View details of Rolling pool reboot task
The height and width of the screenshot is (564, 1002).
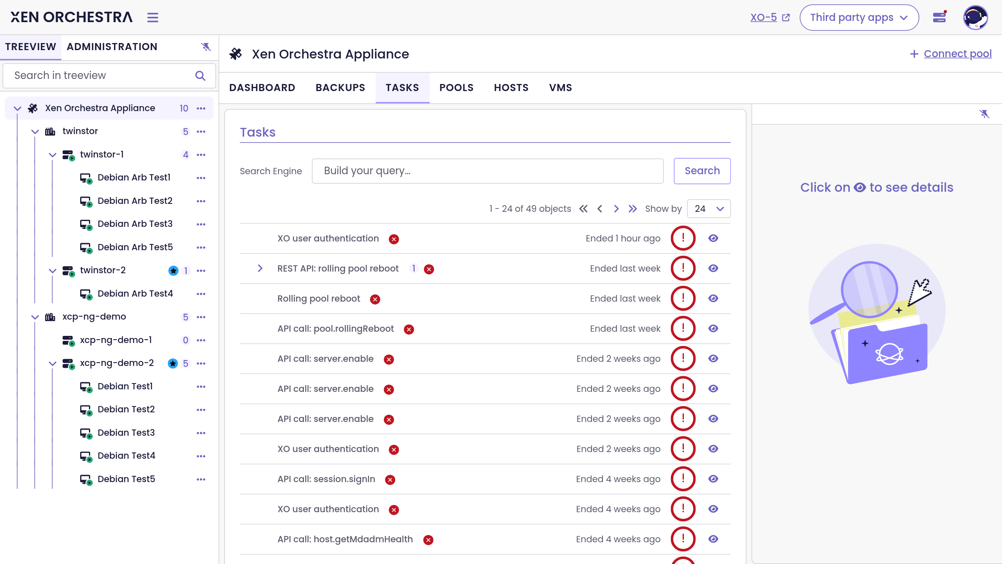click(713, 298)
